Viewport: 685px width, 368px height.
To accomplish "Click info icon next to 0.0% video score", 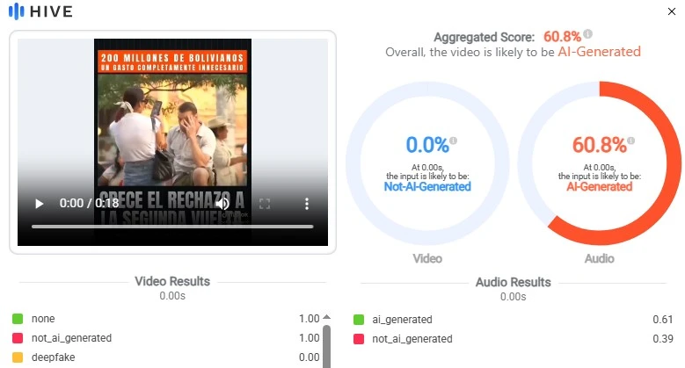I will pos(453,140).
